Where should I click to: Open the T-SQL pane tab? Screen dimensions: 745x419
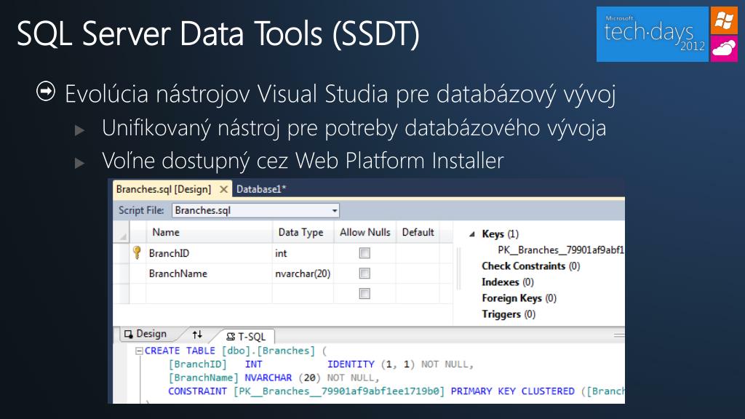pyautogui.click(x=246, y=337)
